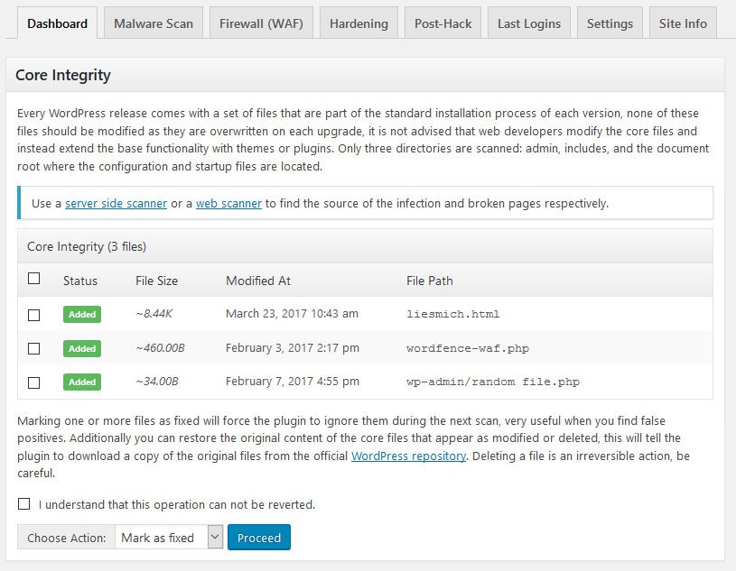This screenshot has height=571, width=736.
Task: Click the File Size column header
Action: [x=157, y=281]
